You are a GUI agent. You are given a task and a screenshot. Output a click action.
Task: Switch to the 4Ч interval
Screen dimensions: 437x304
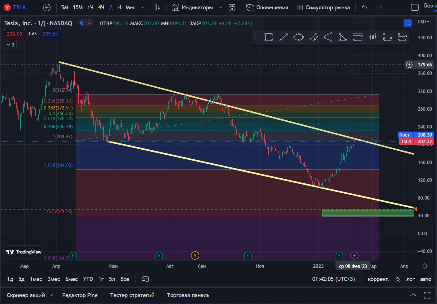pos(101,7)
